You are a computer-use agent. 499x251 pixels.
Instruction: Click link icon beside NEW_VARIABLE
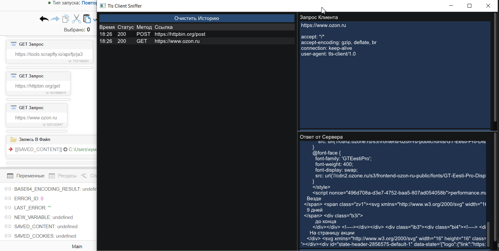point(8,217)
